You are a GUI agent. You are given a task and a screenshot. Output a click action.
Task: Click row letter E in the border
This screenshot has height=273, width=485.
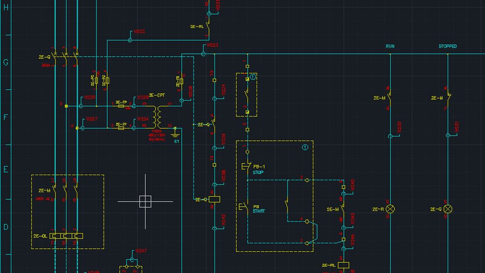[x=6, y=169]
